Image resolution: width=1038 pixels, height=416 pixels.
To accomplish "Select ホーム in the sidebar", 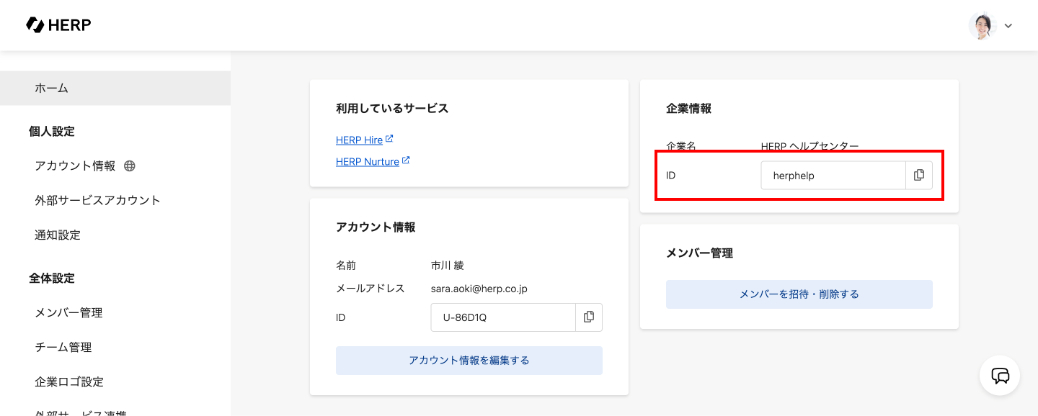I will pyautogui.click(x=52, y=88).
